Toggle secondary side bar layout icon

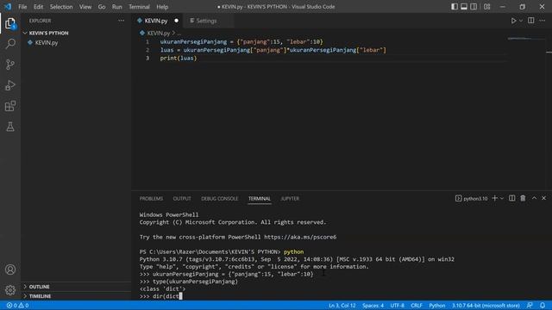pos(474,7)
